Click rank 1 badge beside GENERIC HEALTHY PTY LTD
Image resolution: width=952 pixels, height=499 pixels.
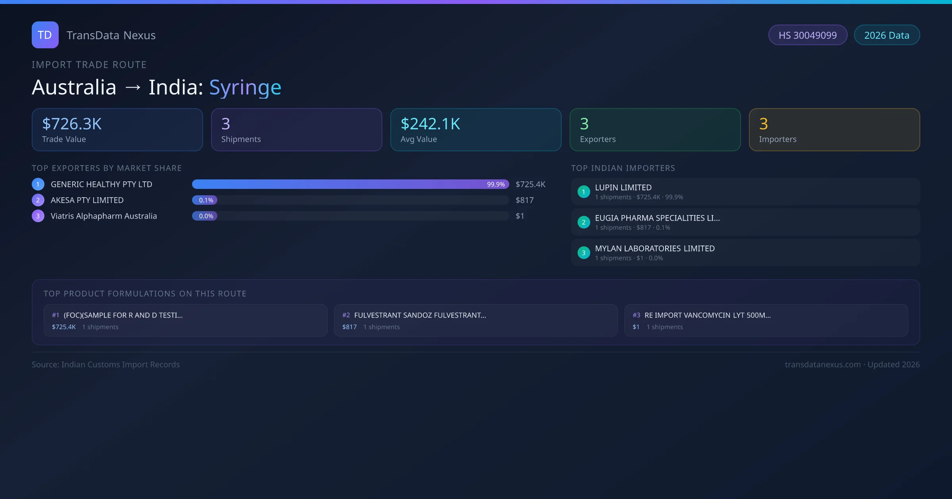click(x=38, y=184)
